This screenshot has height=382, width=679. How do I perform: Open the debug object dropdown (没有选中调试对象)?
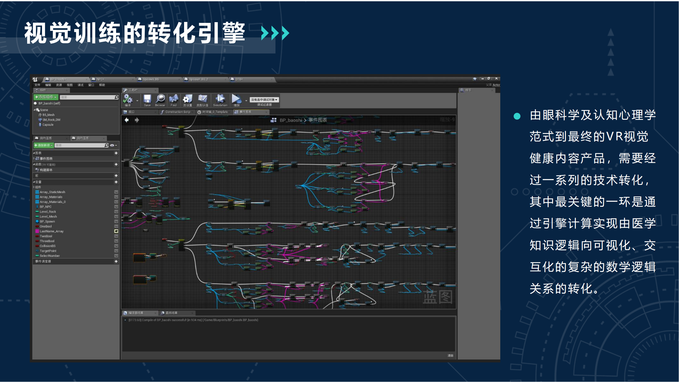pos(264,100)
